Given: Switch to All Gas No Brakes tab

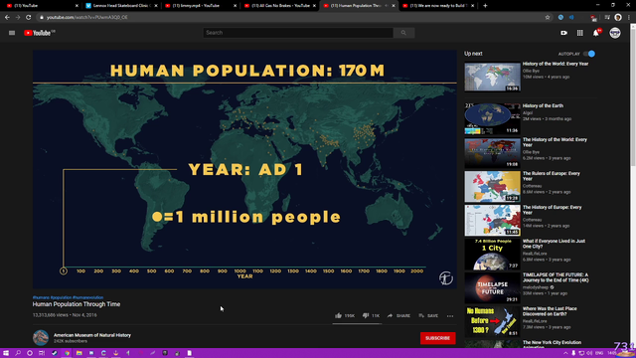Looking at the screenshot, I should [x=279, y=6].
